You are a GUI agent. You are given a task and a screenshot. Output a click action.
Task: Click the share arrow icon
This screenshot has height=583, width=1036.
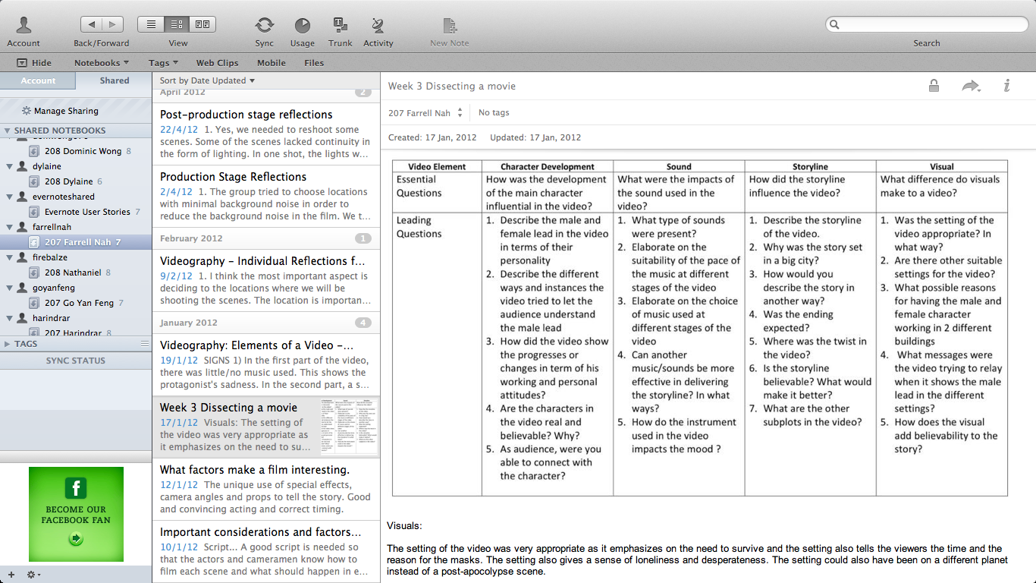971,86
